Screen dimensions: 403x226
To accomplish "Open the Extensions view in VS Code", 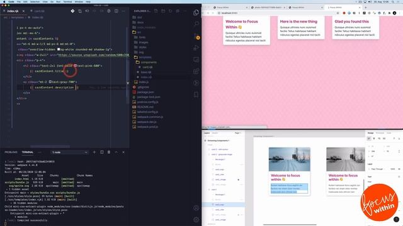I will coord(196,71).
